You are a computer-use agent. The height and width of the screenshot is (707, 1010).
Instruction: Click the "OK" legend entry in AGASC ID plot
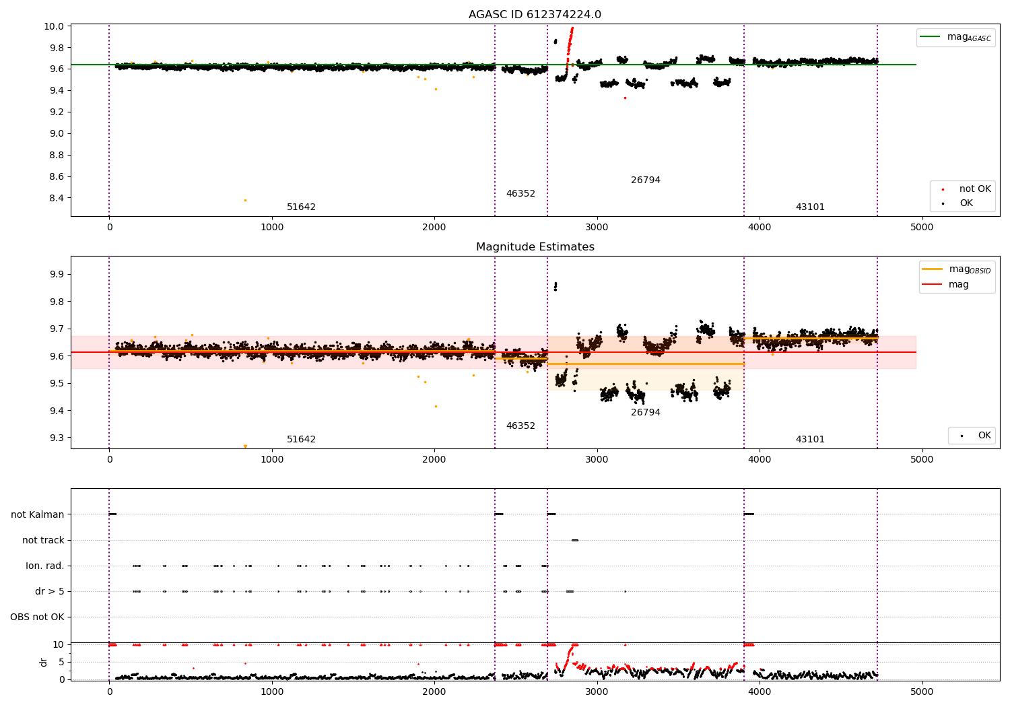click(966, 203)
